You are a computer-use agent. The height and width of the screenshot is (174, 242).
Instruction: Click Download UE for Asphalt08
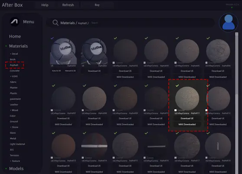click(94, 118)
